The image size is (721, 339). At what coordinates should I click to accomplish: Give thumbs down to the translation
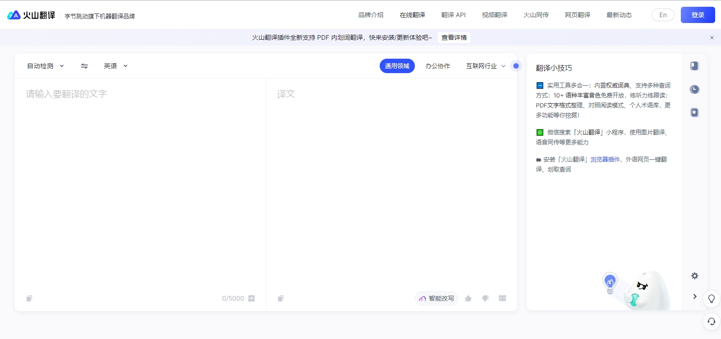click(485, 298)
